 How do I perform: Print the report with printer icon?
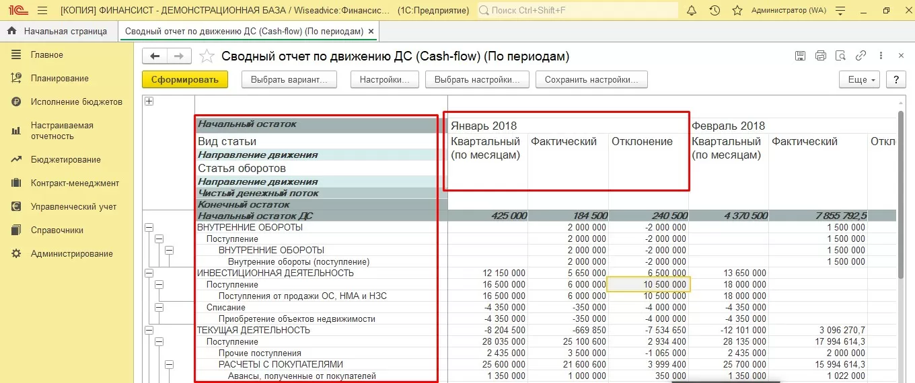[x=820, y=56]
